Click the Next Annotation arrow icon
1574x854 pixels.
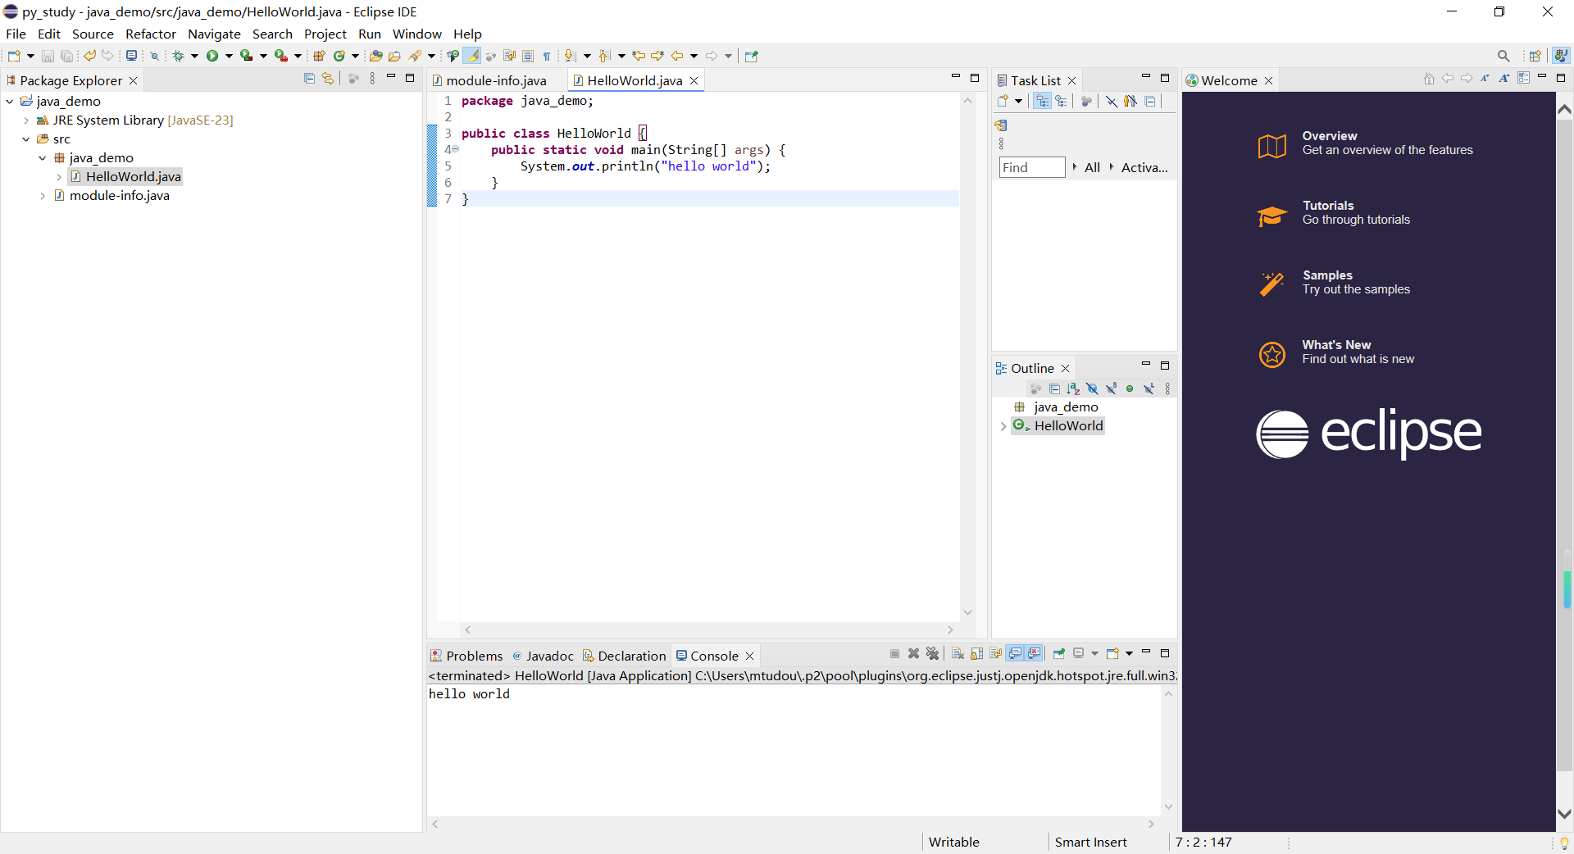570,56
